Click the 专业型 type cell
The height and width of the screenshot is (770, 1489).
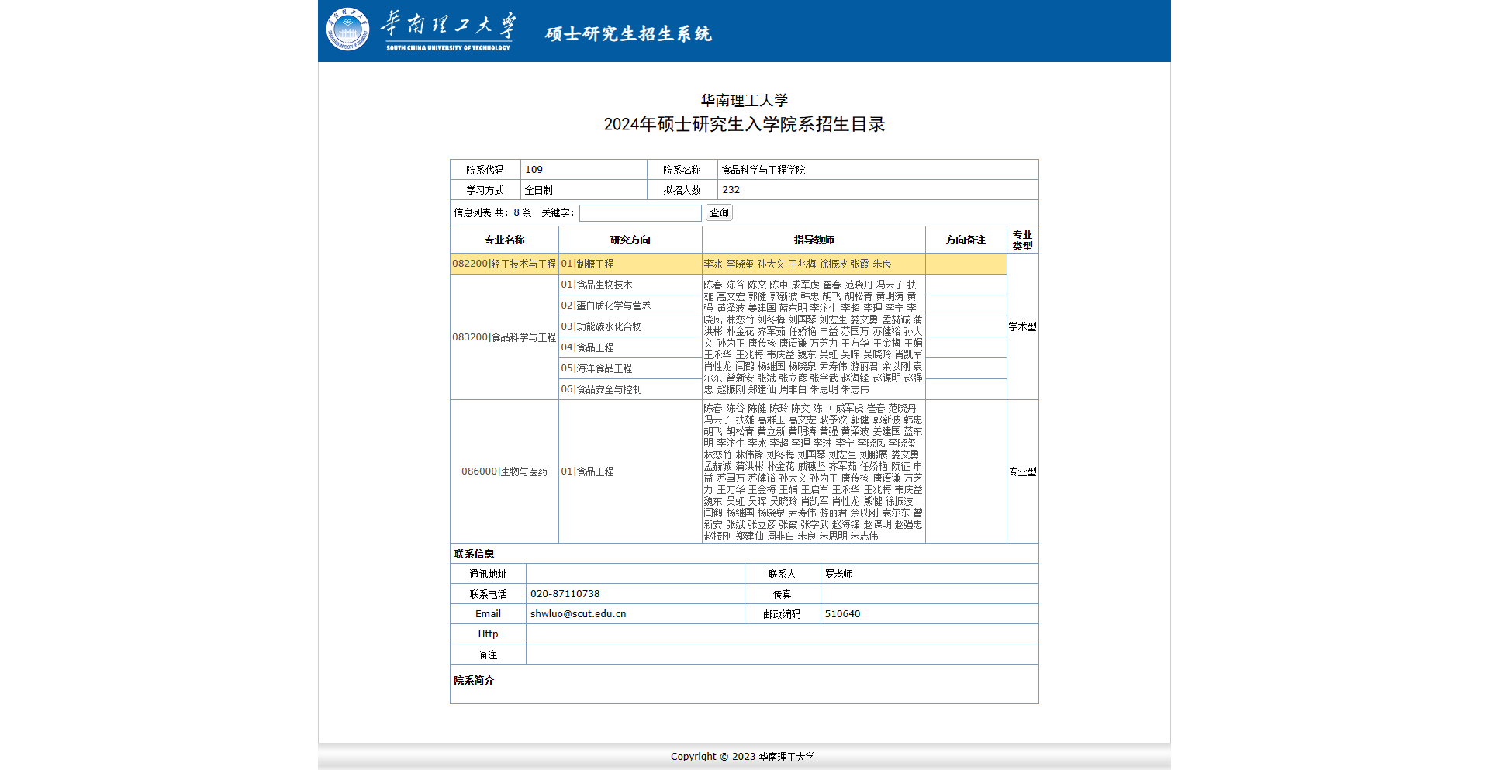tap(1022, 471)
